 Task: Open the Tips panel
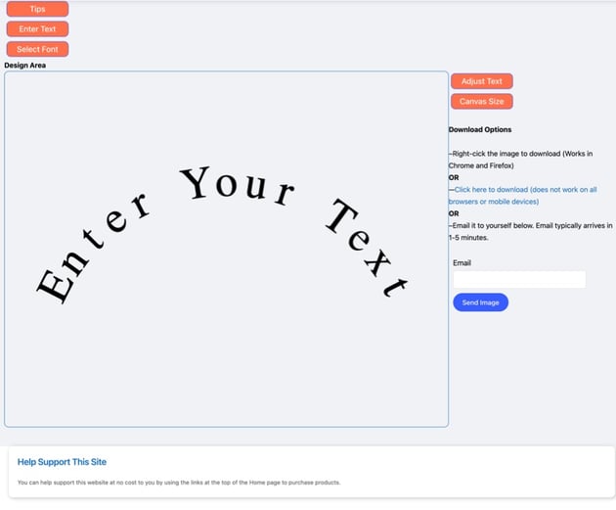[x=37, y=9]
